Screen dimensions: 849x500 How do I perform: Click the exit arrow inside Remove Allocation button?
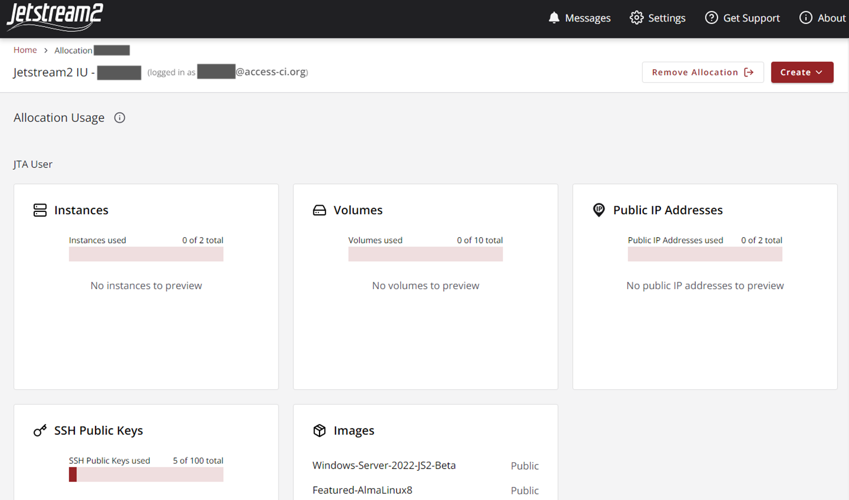click(x=749, y=72)
